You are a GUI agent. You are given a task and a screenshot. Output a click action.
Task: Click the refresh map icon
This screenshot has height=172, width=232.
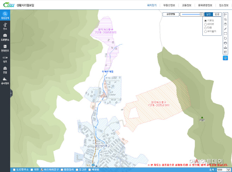coord(225,38)
